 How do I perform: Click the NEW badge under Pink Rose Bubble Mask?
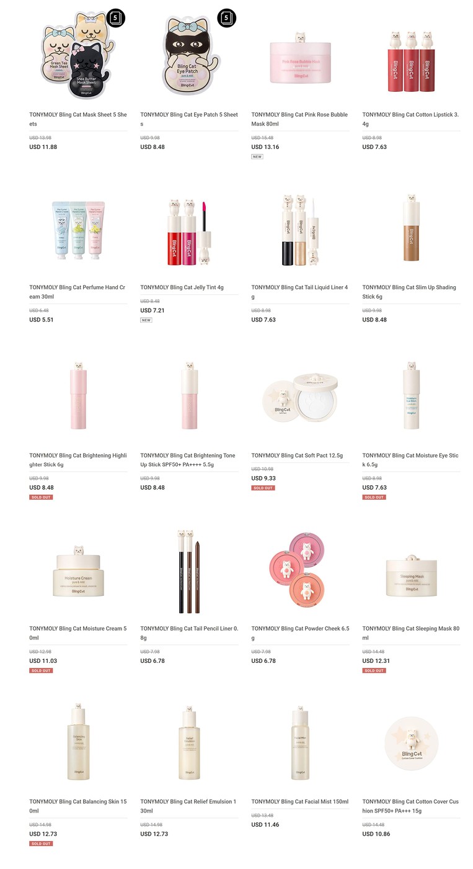pos(257,157)
